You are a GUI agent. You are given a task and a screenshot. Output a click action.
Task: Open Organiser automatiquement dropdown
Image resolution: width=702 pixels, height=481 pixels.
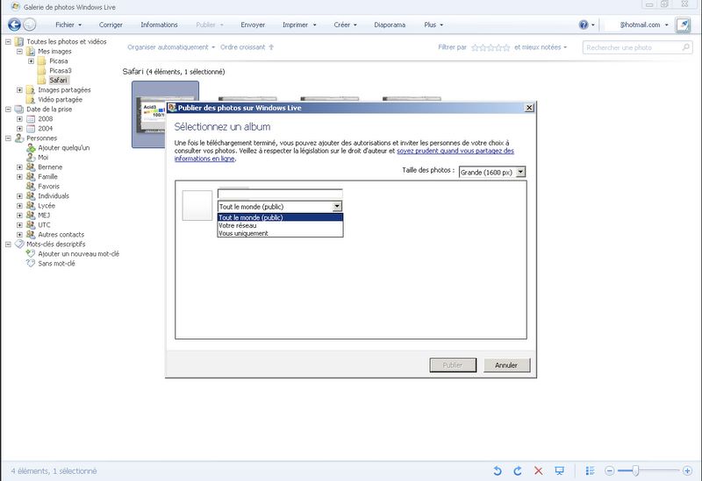pos(171,47)
